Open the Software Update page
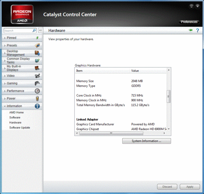The width and height of the screenshot is (204, 194). 20,128
